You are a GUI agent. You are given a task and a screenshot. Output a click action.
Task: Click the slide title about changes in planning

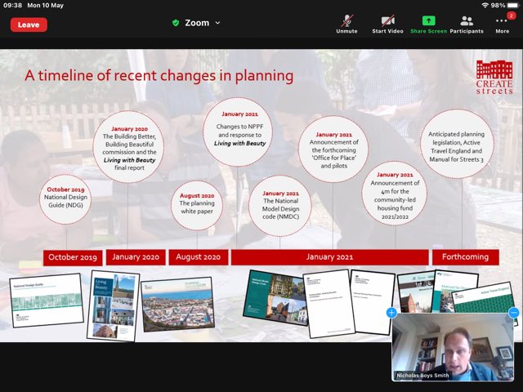point(159,76)
